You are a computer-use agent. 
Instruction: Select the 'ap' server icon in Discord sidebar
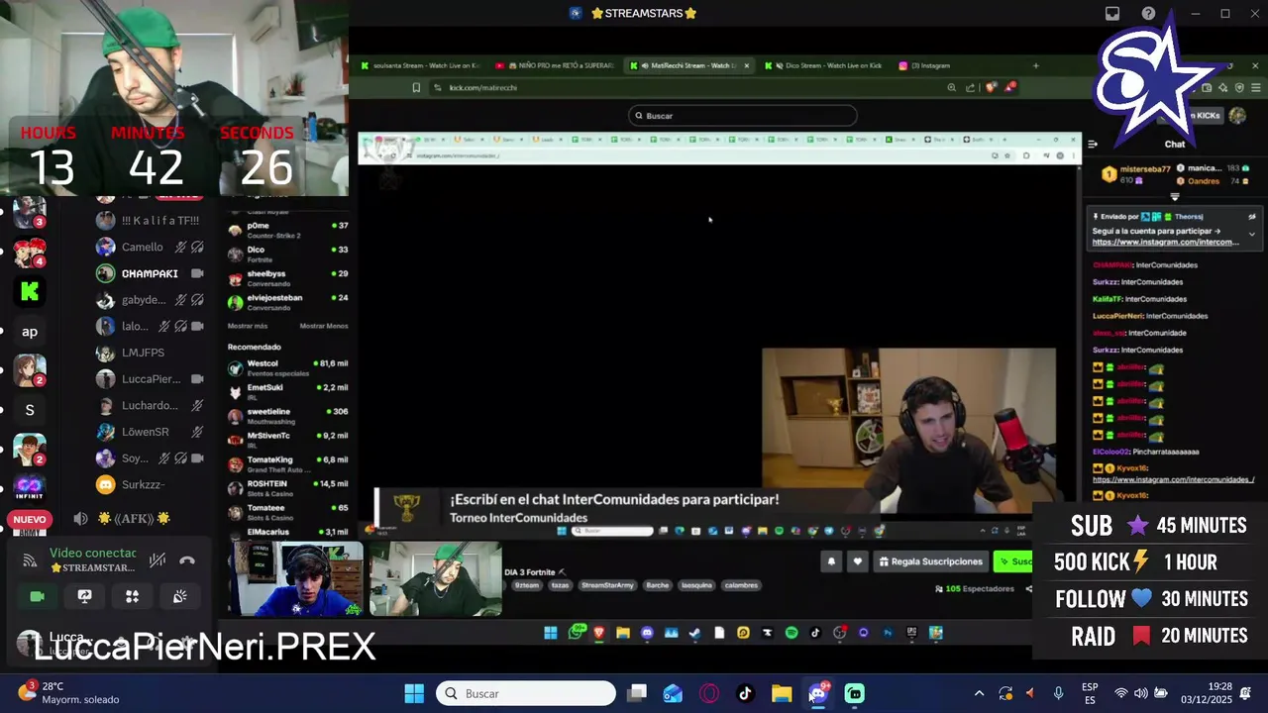pos(30,332)
